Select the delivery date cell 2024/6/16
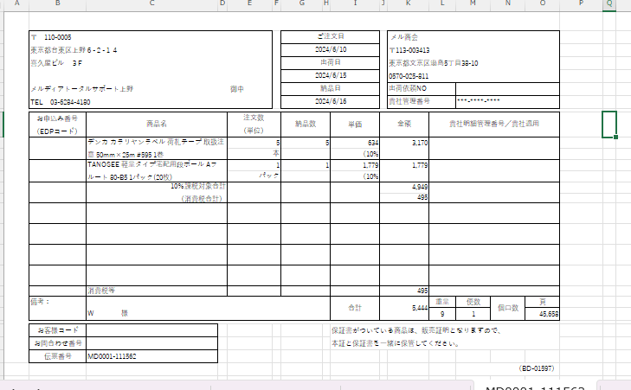Image resolution: width=631 pixels, height=390 pixels. point(331,101)
